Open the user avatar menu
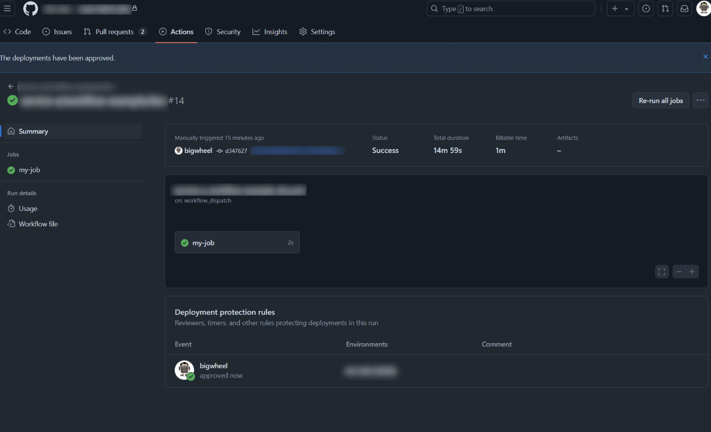This screenshot has height=432, width=711. 703,9
